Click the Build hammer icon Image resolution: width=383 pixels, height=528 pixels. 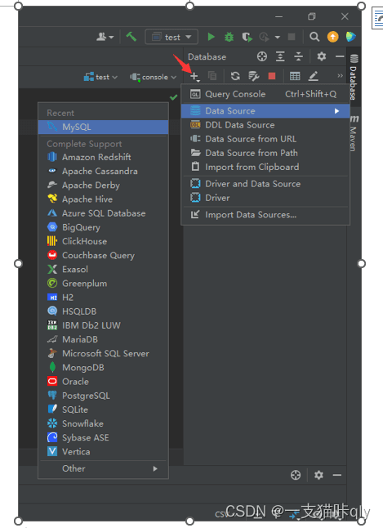tap(131, 36)
